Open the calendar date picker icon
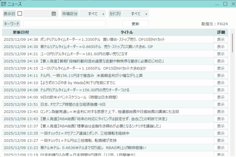236x157 pixels. click(x=54, y=14)
